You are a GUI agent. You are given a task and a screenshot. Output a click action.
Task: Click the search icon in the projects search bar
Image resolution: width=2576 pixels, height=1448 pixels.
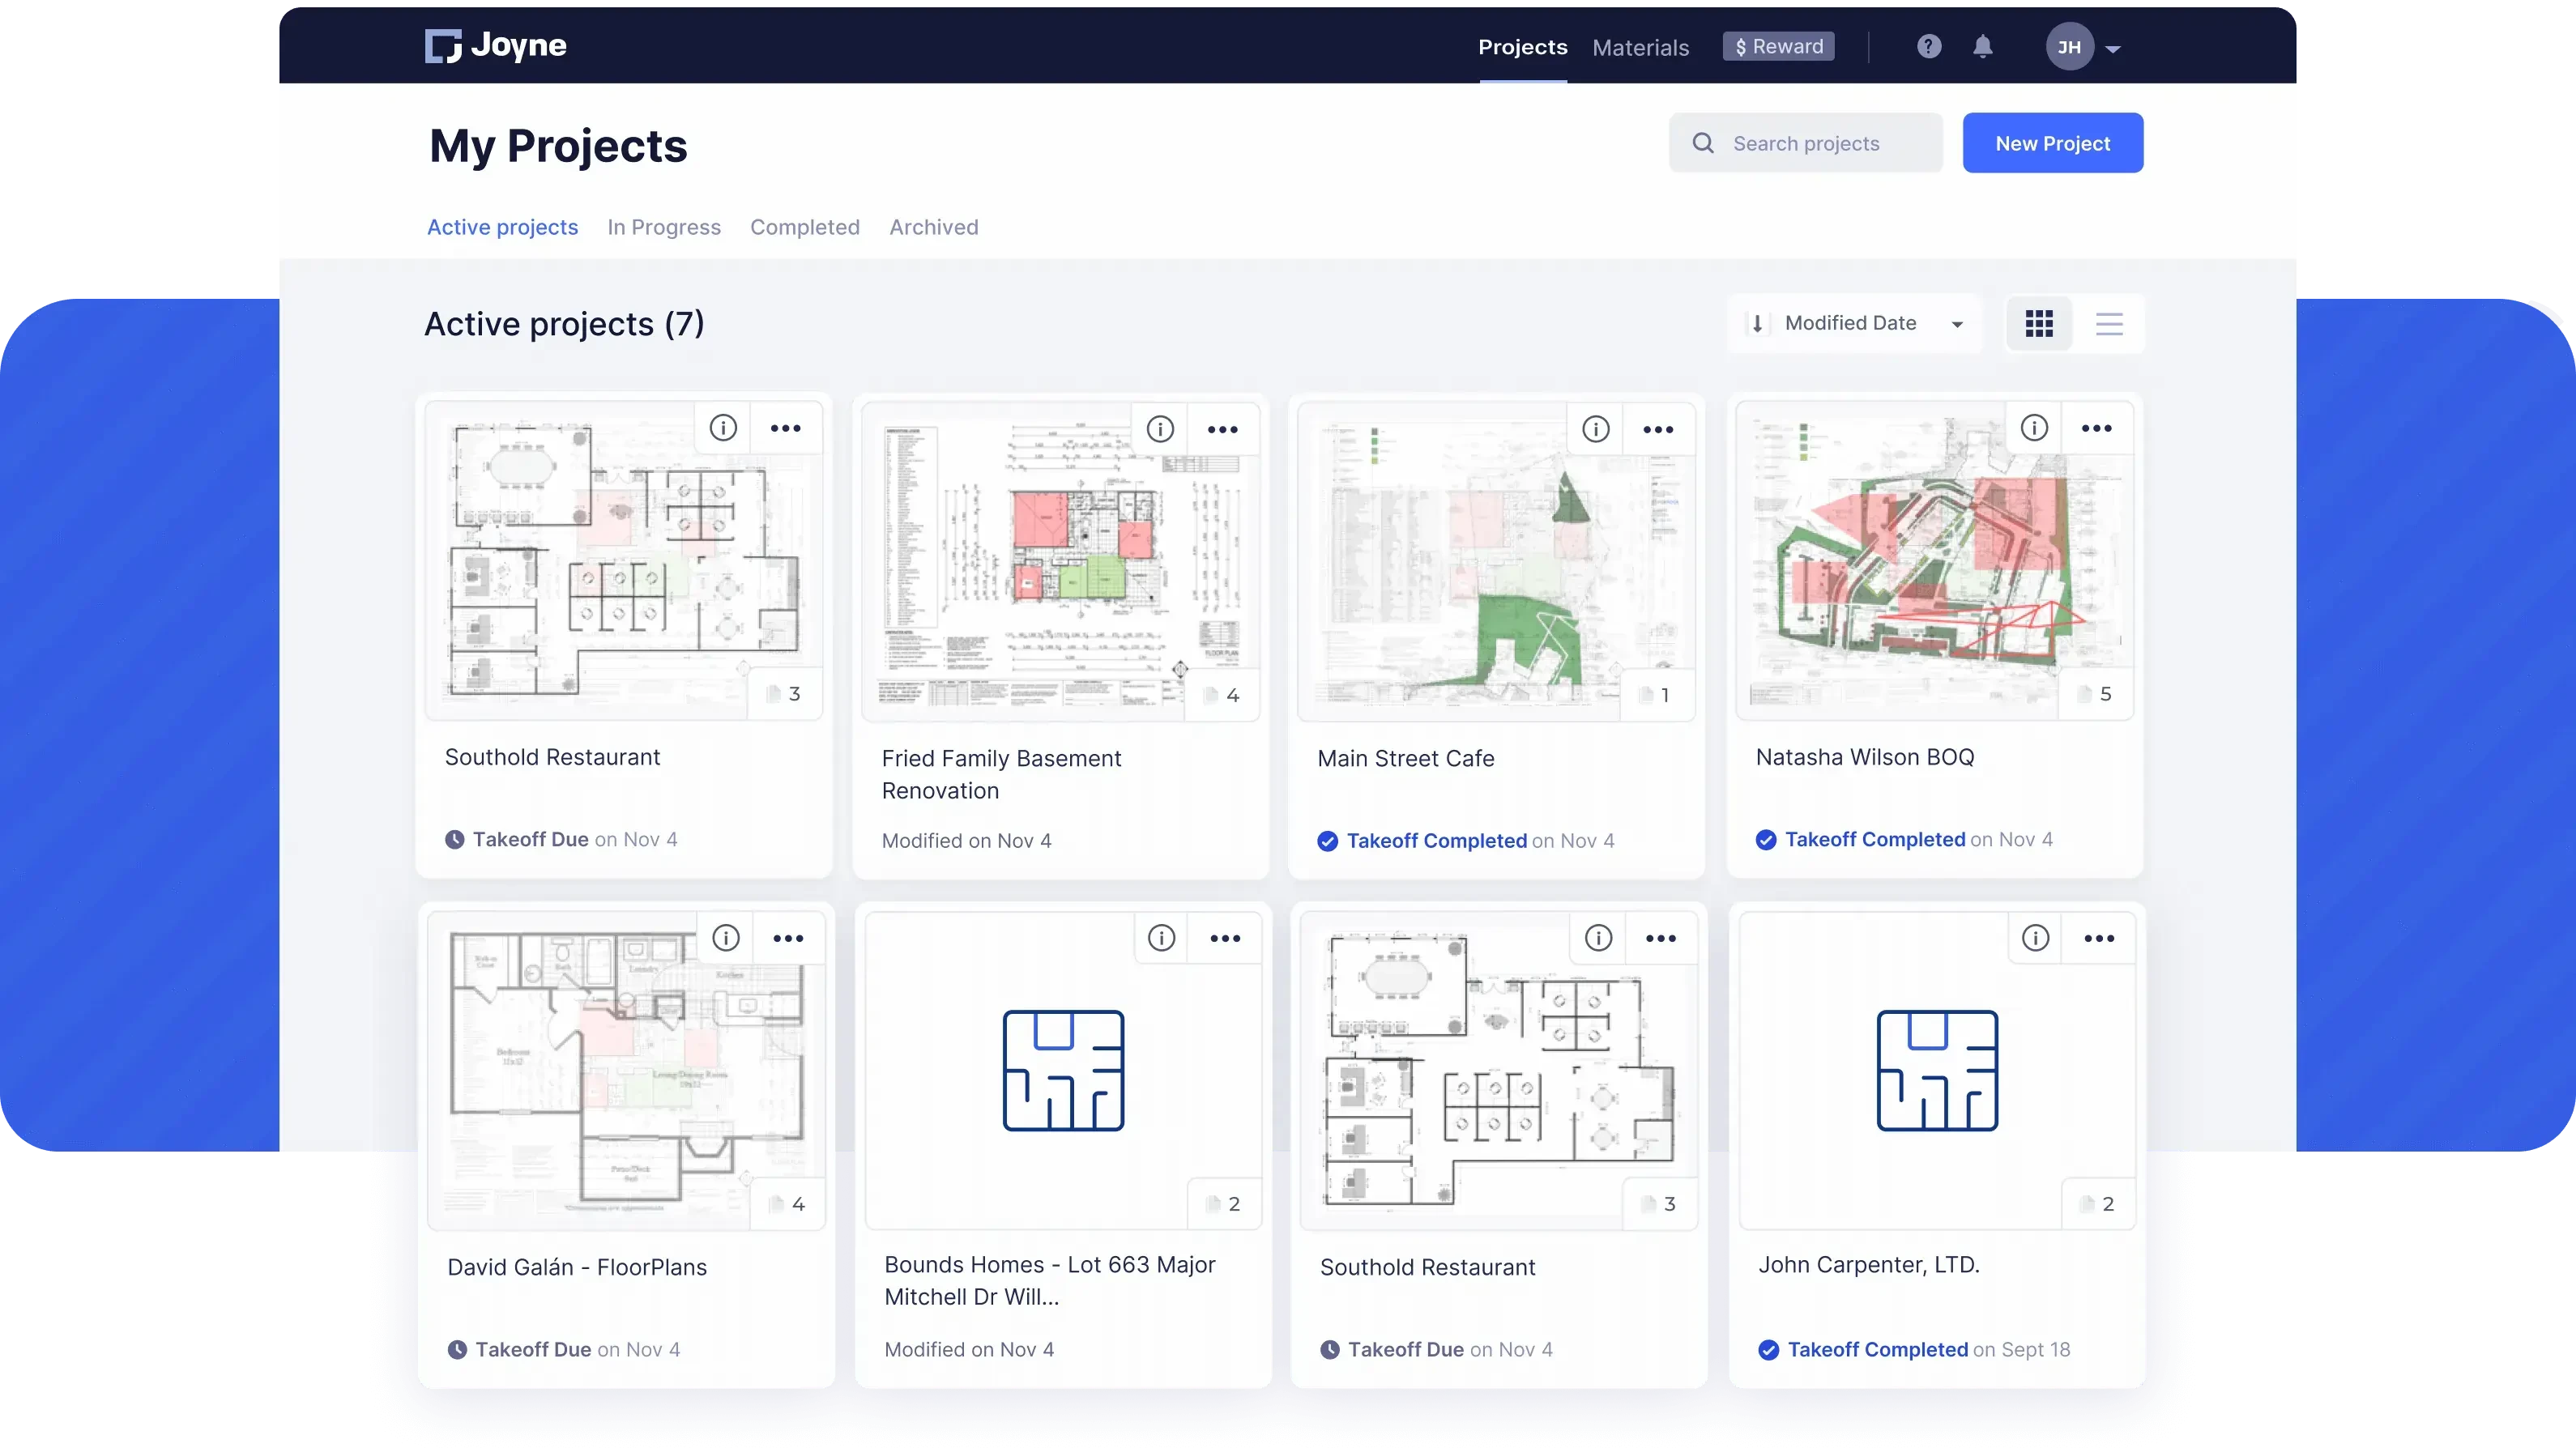point(1704,142)
